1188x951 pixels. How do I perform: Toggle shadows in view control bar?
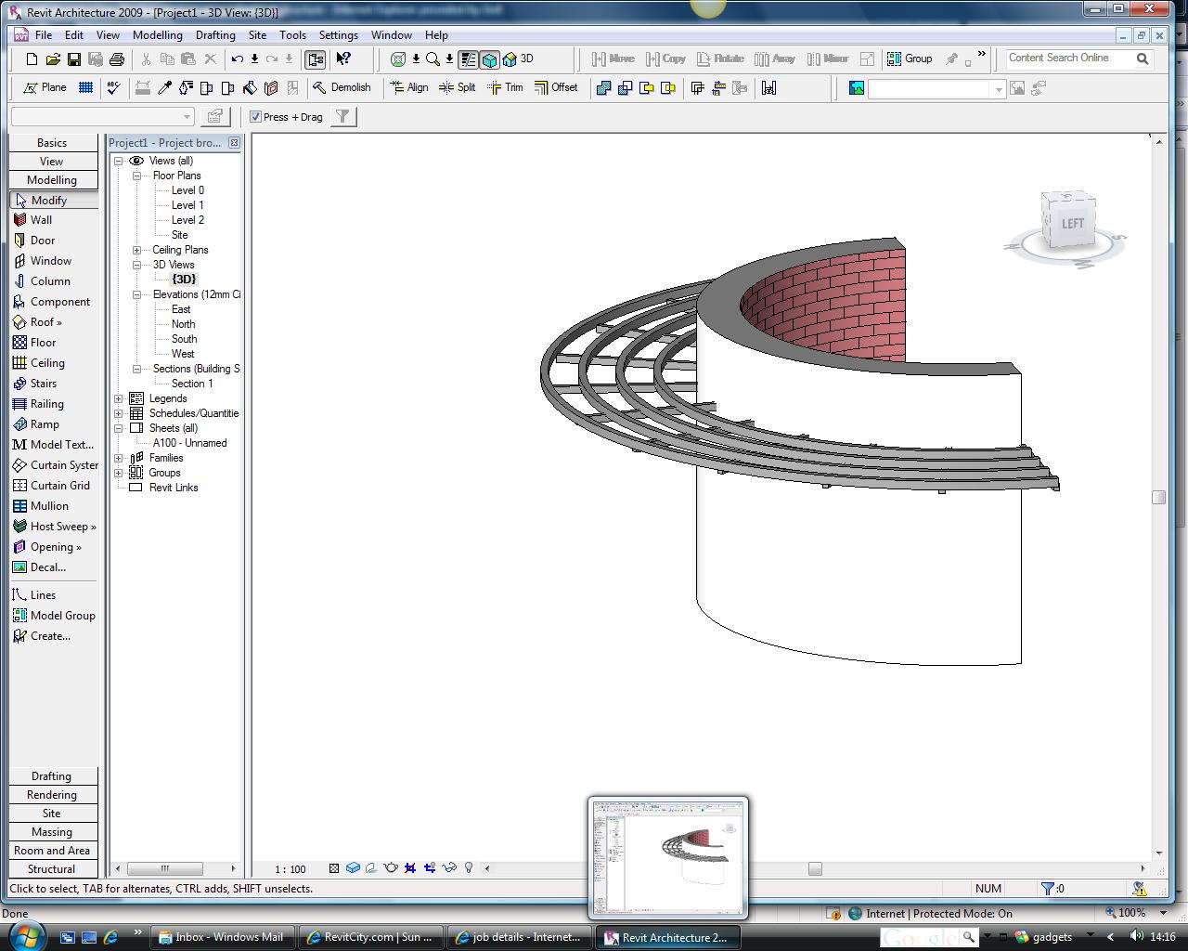click(x=371, y=868)
